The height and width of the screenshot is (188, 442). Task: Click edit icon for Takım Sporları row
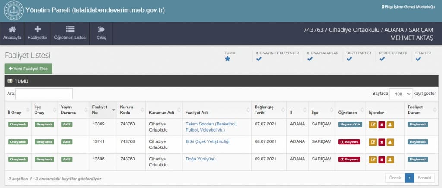[x=373, y=125]
